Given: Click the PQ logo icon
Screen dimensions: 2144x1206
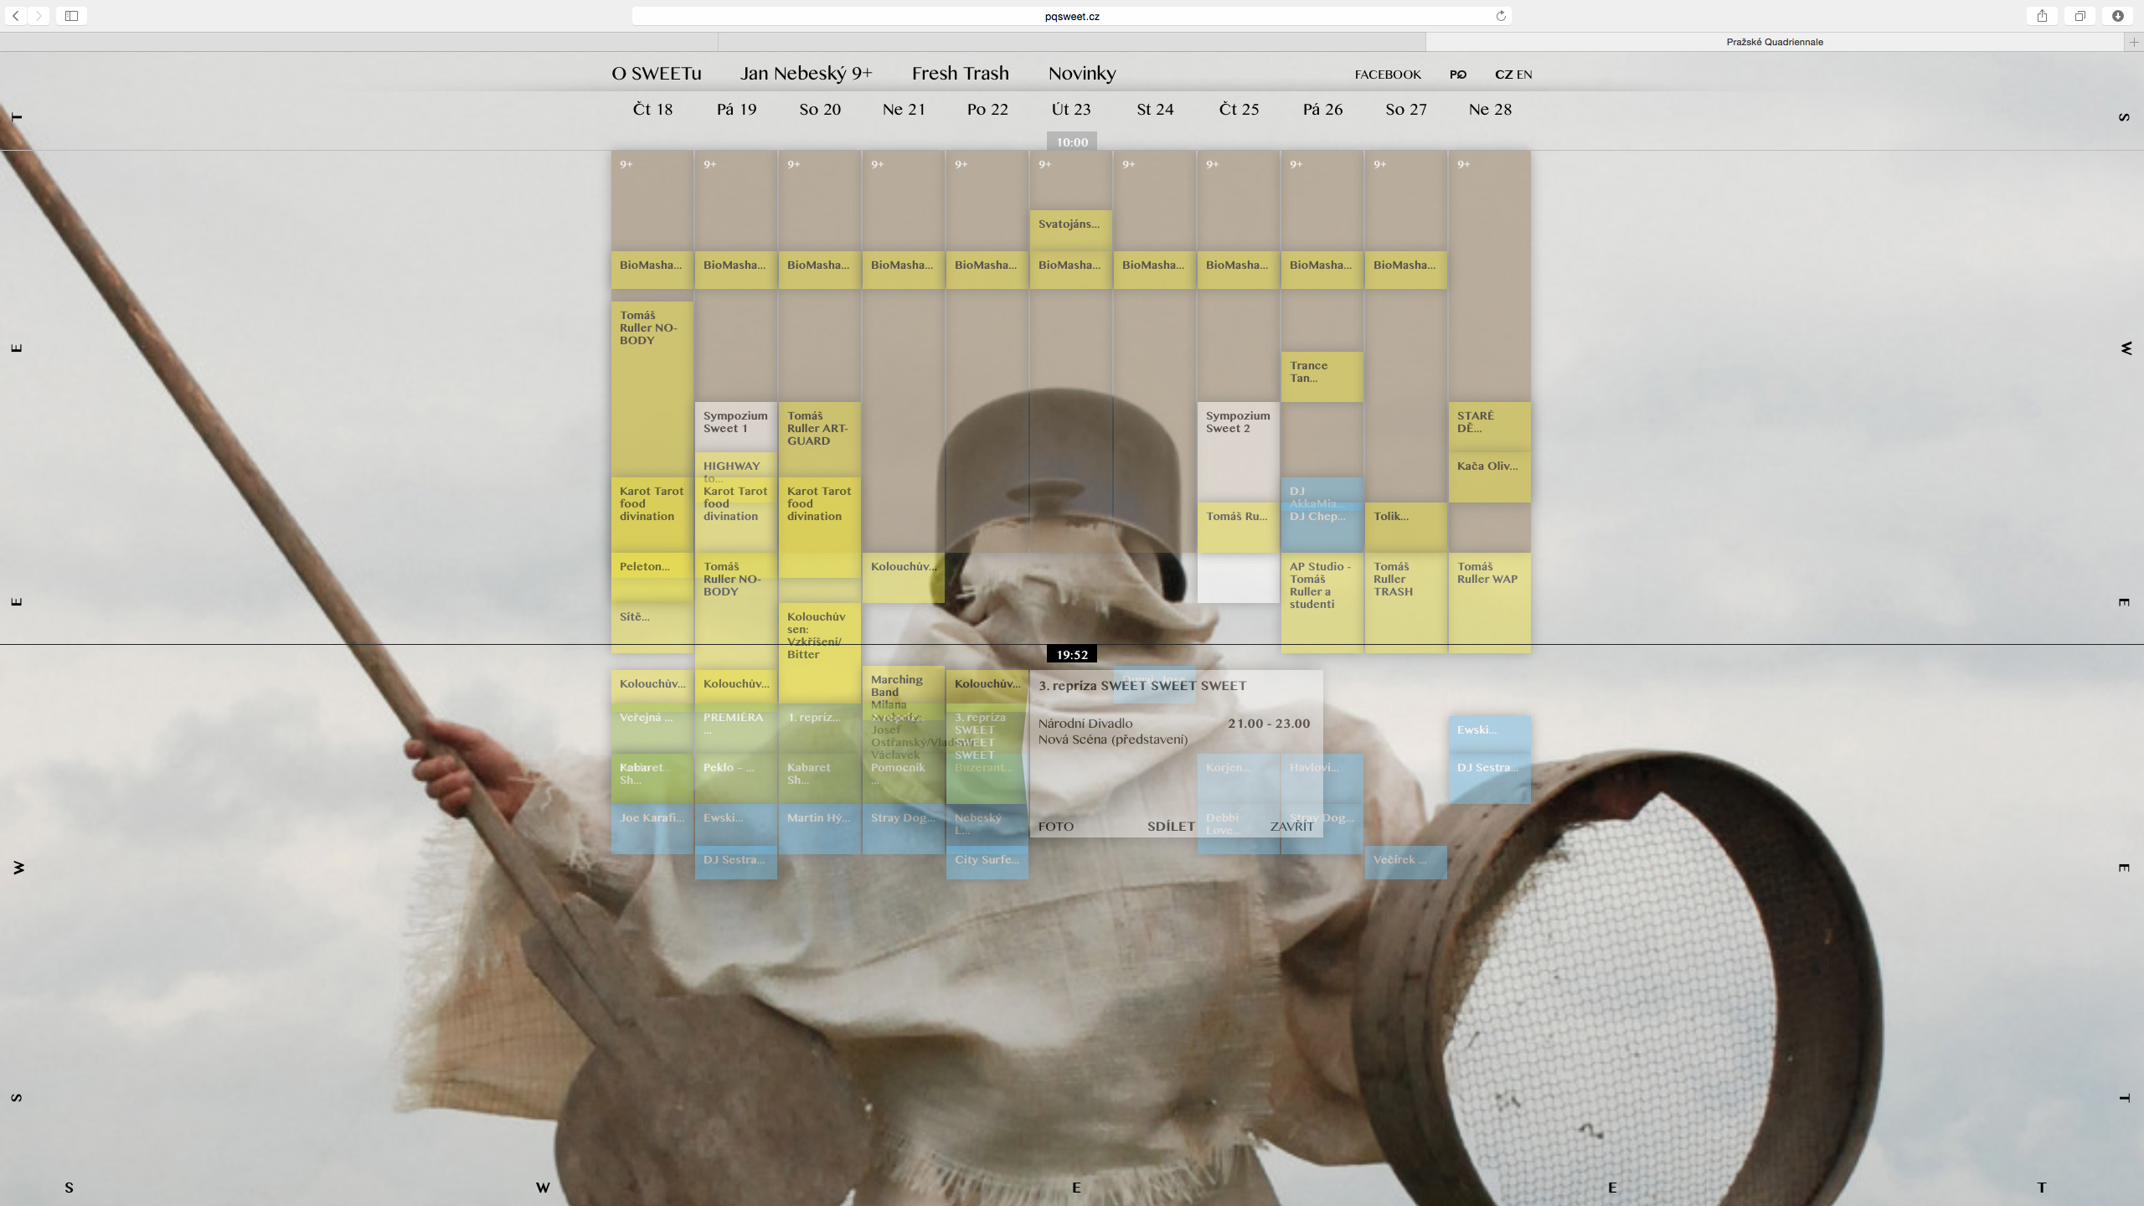Looking at the screenshot, I should (1458, 75).
